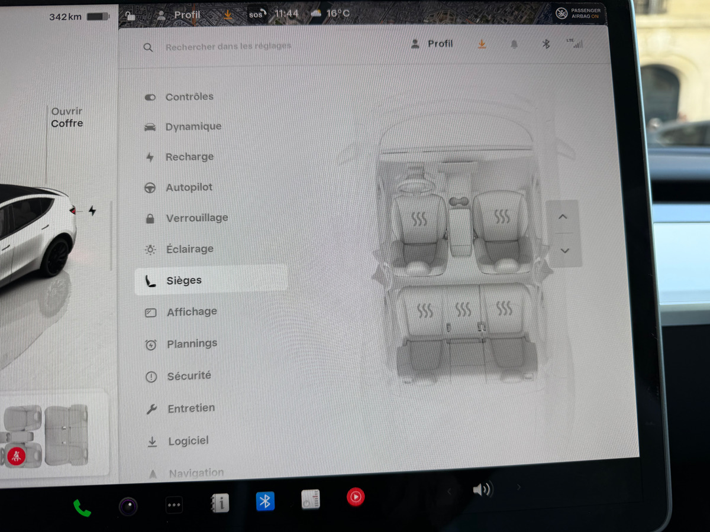The image size is (710, 532).
Task: Tap the charge port bolt icon
Action: (92, 210)
